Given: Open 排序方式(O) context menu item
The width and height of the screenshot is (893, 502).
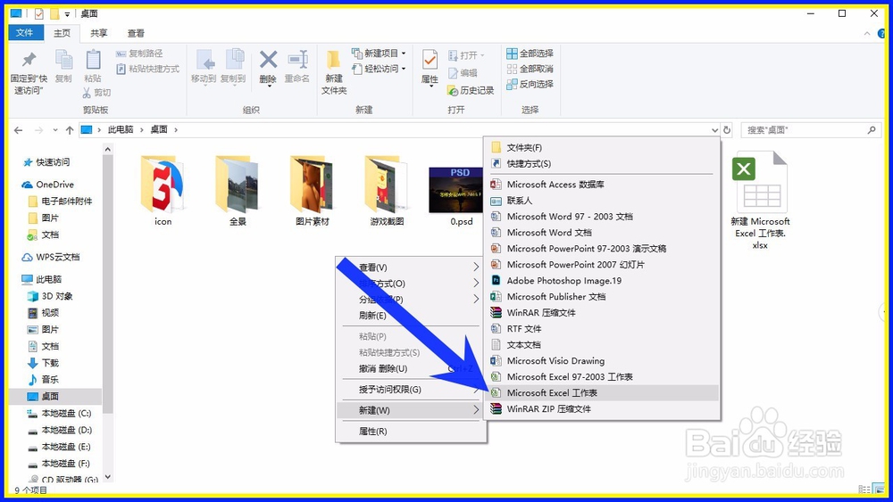Looking at the screenshot, I should [411, 283].
